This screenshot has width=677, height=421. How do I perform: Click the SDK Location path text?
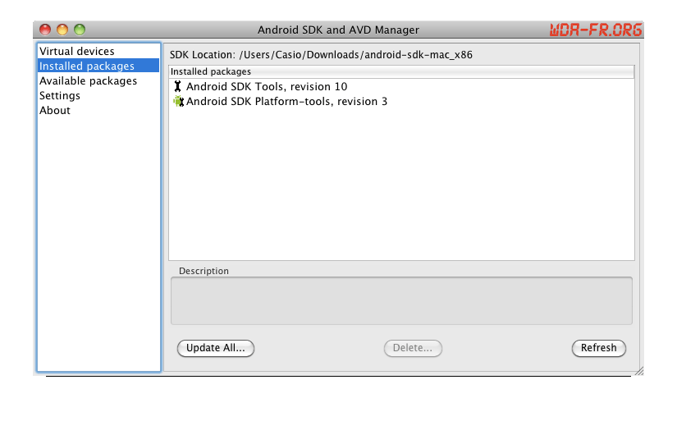click(355, 55)
